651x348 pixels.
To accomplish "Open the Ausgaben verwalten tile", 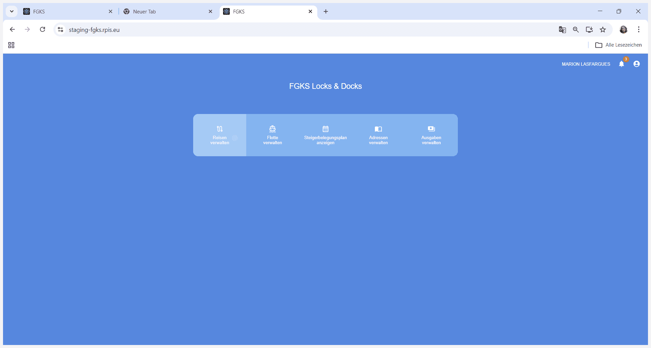I will pyautogui.click(x=431, y=135).
